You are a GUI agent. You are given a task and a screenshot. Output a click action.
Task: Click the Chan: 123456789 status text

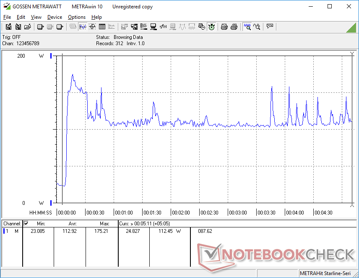[21, 43]
